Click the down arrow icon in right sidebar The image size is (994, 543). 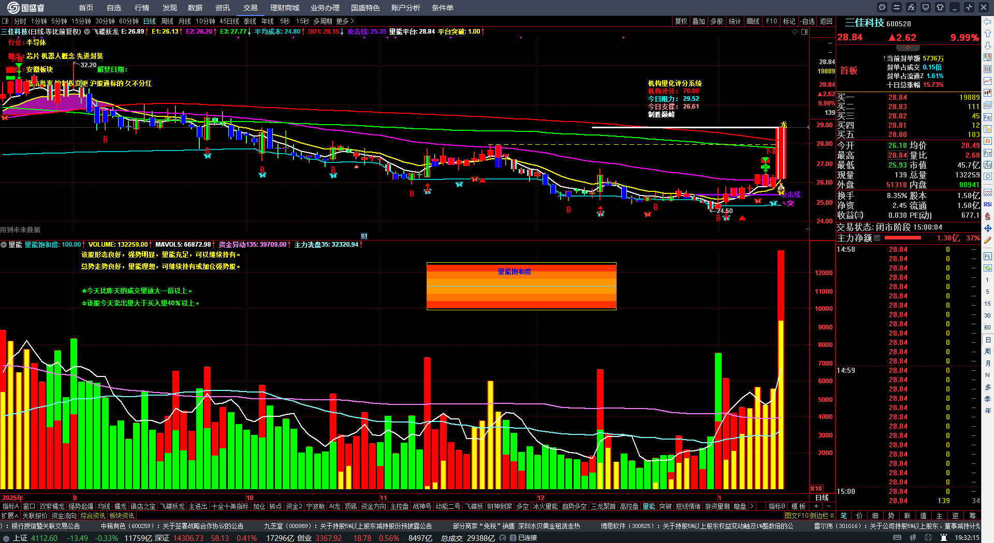click(988, 46)
